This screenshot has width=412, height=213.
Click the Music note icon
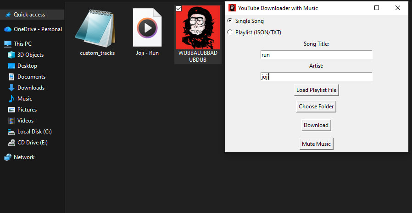(11, 99)
